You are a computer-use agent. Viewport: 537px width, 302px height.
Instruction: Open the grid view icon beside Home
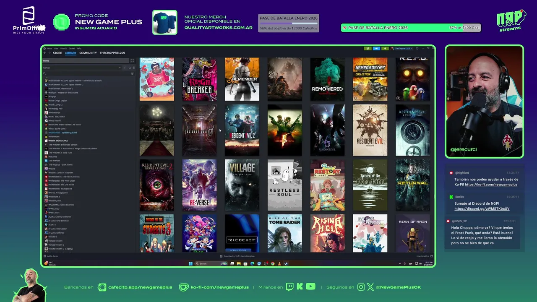coord(132,61)
